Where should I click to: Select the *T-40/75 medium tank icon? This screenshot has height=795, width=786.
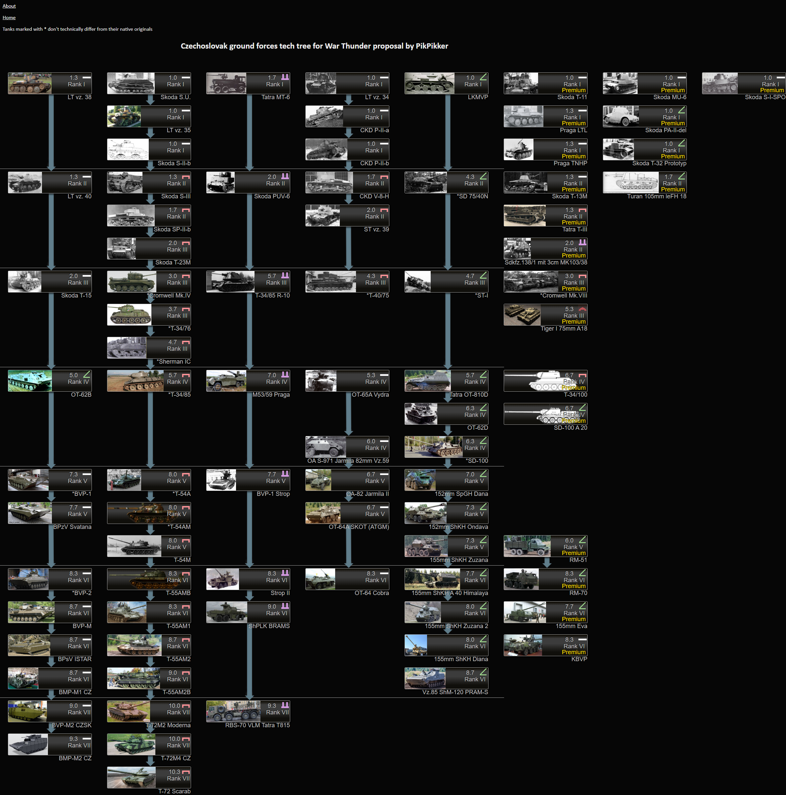coord(384,275)
